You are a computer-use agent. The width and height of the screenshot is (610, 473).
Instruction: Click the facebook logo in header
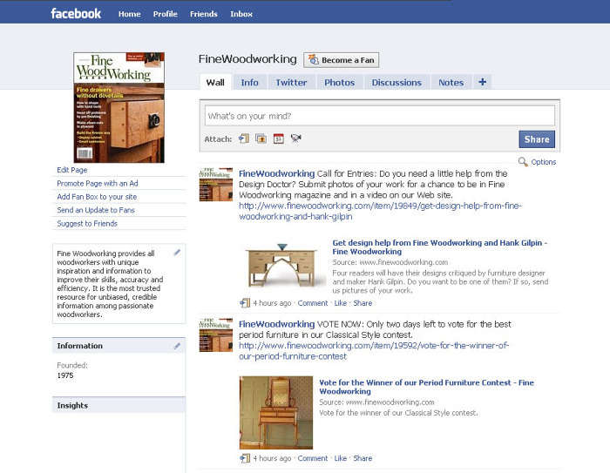pos(76,14)
